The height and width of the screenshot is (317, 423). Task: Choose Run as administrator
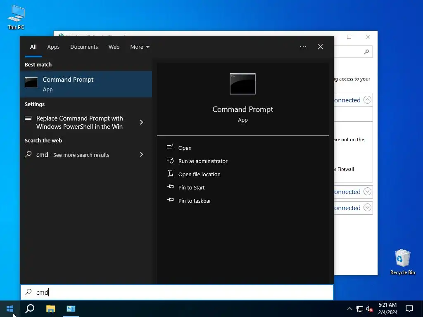[x=203, y=161]
